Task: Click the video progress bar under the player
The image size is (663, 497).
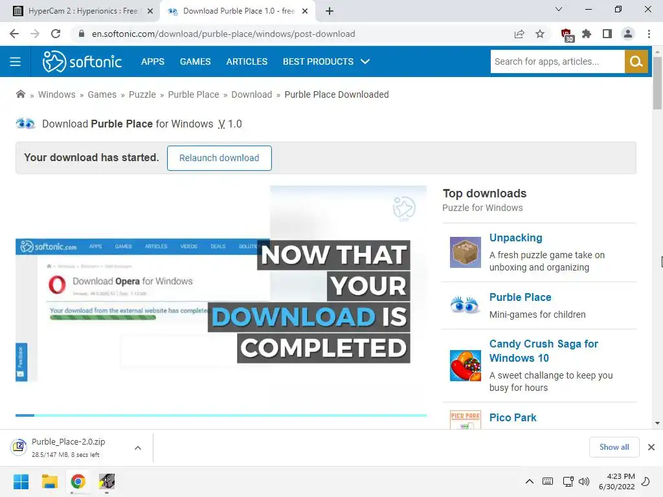Action: 221,415
